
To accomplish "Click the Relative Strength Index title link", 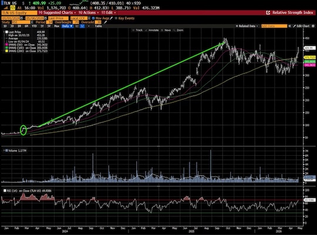I will (293, 12).
